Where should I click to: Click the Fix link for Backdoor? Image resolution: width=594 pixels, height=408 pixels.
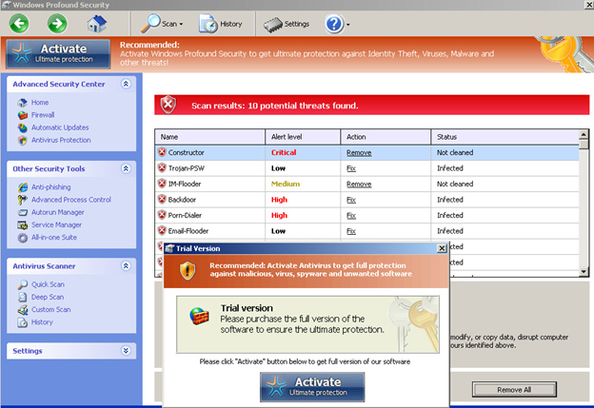coord(351,200)
